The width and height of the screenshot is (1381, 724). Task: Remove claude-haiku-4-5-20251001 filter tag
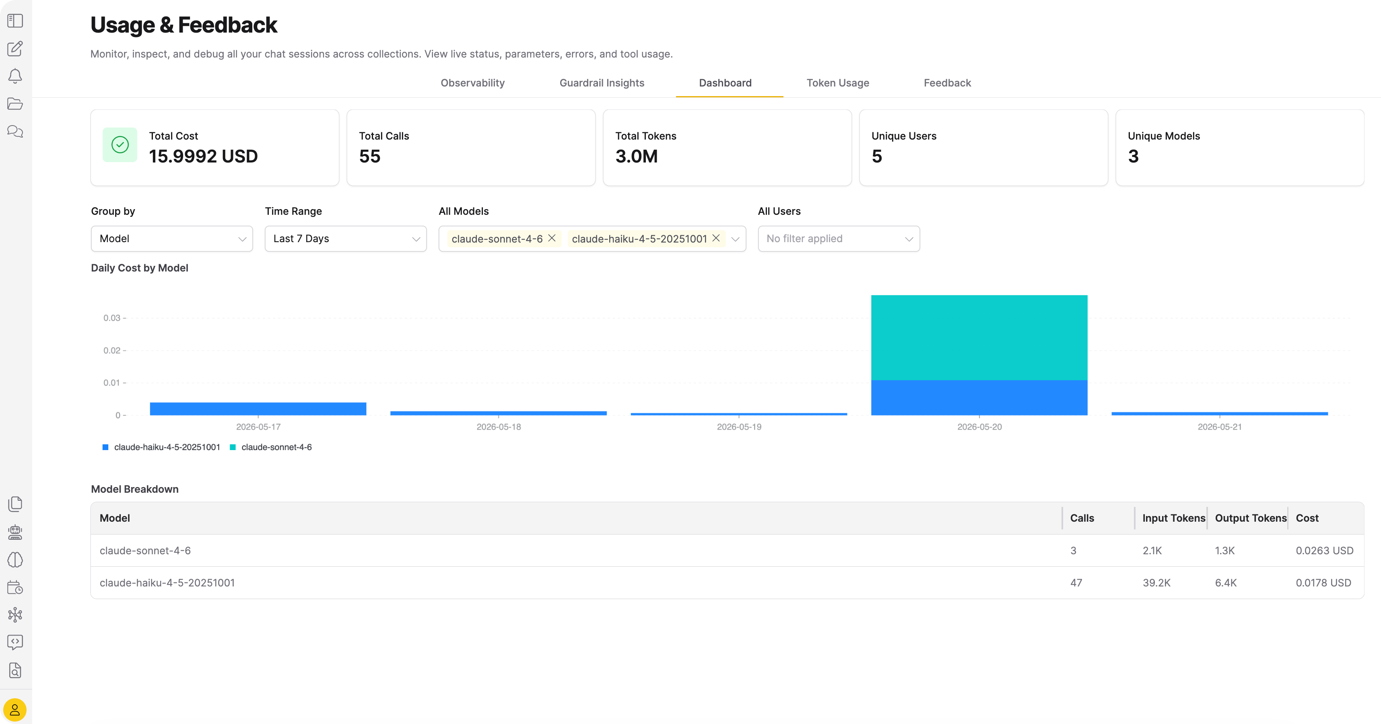click(x=716, y=238)
